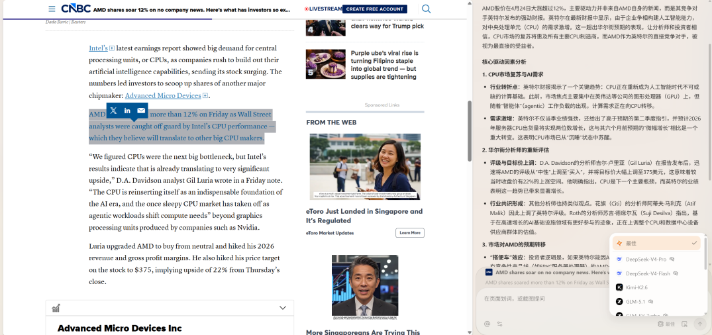This screenshot has height=335, width=712.
Task: Expand the Intel's quote plus box
Action: (112, 48)
